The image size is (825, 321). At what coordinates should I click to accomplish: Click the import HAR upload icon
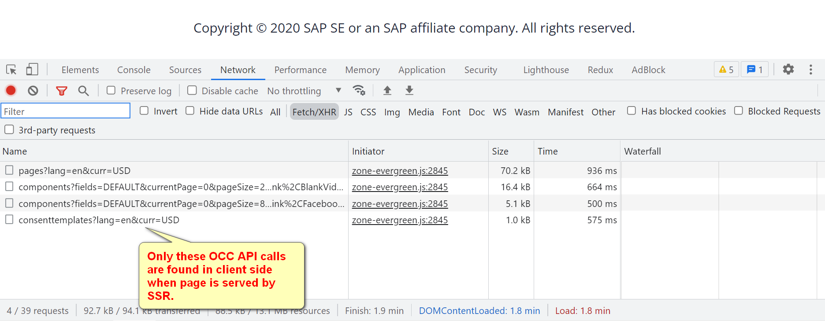pyautogui.click(x=387, y=90)
